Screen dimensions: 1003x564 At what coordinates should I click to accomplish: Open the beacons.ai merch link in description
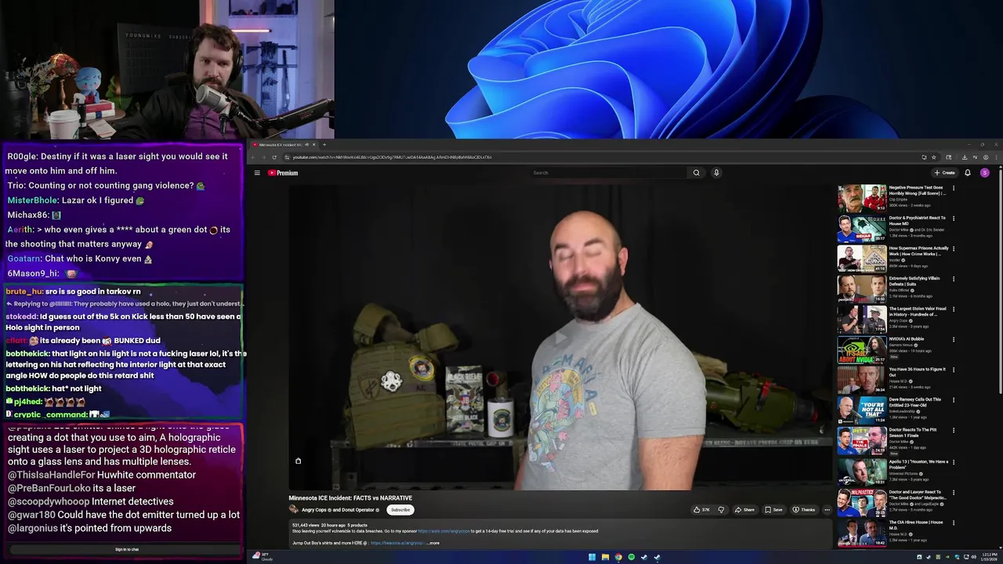[396, 543]
